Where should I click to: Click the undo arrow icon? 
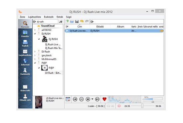[x=82, y=21]
